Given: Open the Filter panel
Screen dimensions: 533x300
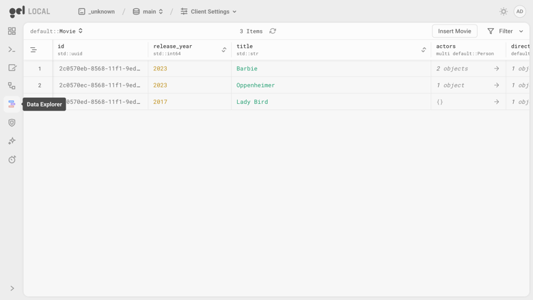Looking at the screenshot, I should point(505,31).
